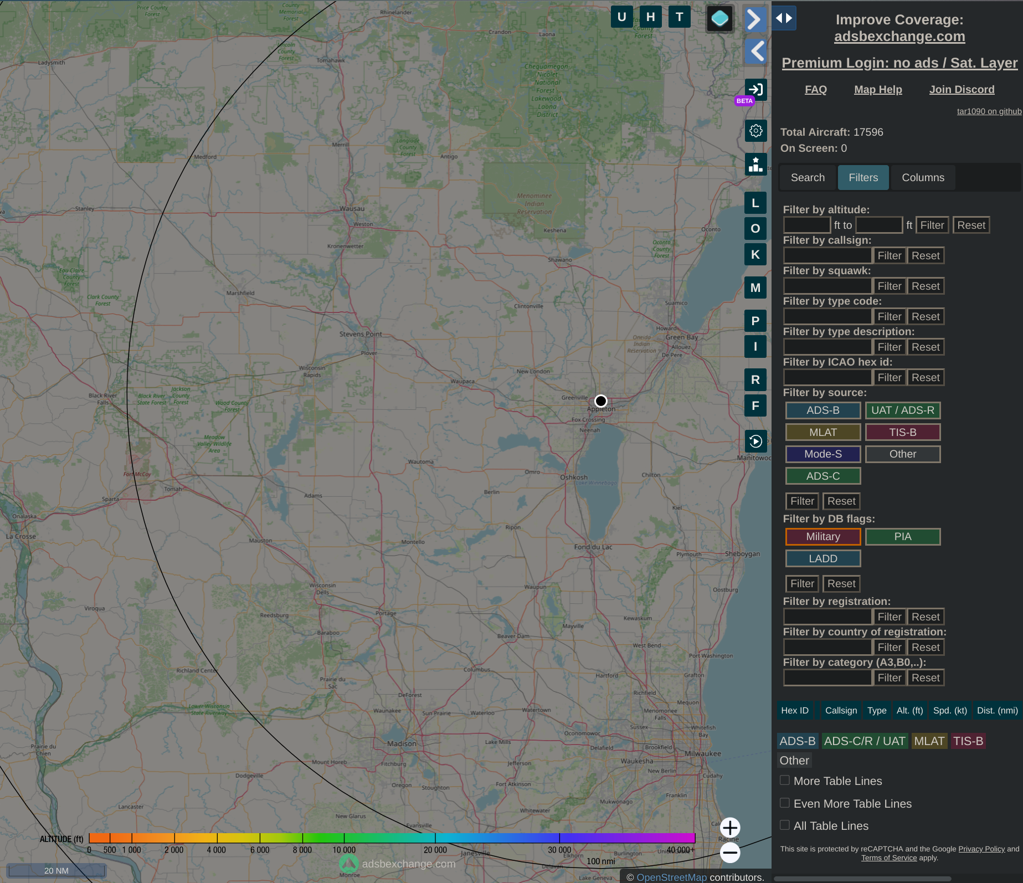Toggle ADS-B source filter
Image resolution: width=1023 pixels, height=883 pixels.
pyautogui.click(x=823, y=410)
